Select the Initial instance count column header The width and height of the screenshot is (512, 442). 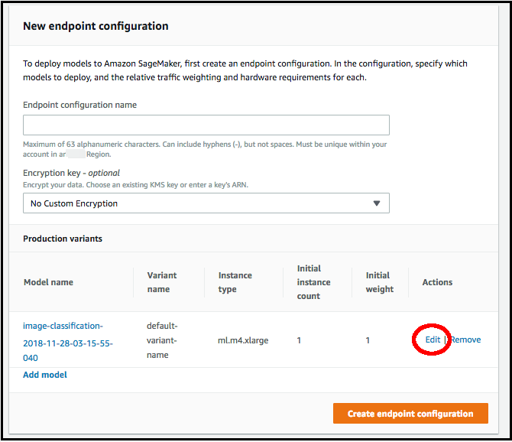(x=313, y=282)
